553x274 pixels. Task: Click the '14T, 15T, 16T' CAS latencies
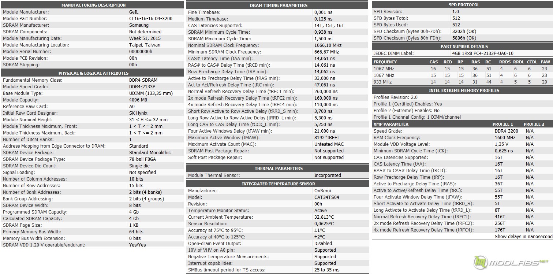click(x=329, y=26)
